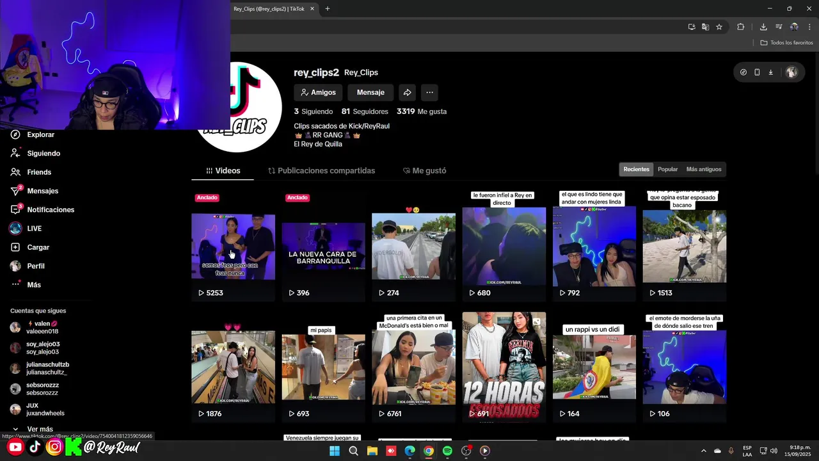Open Todos los favoritos bookmarks folder
The width and height of the screenshot is (819, 461).
coord(786,43)
